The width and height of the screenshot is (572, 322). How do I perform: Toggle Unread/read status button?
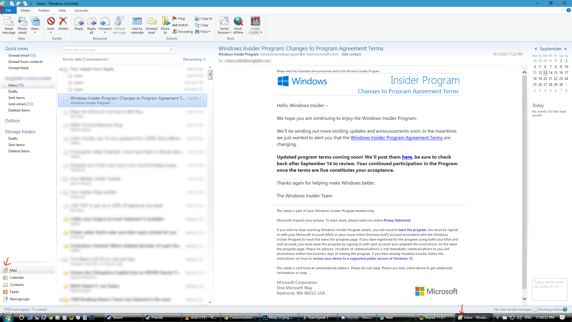(152, 21)
